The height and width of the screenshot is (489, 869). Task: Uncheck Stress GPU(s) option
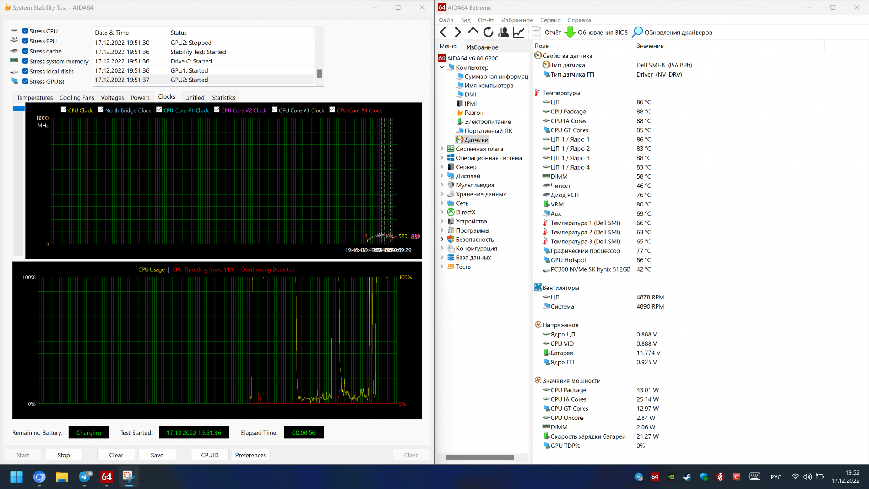click(25, 81)
